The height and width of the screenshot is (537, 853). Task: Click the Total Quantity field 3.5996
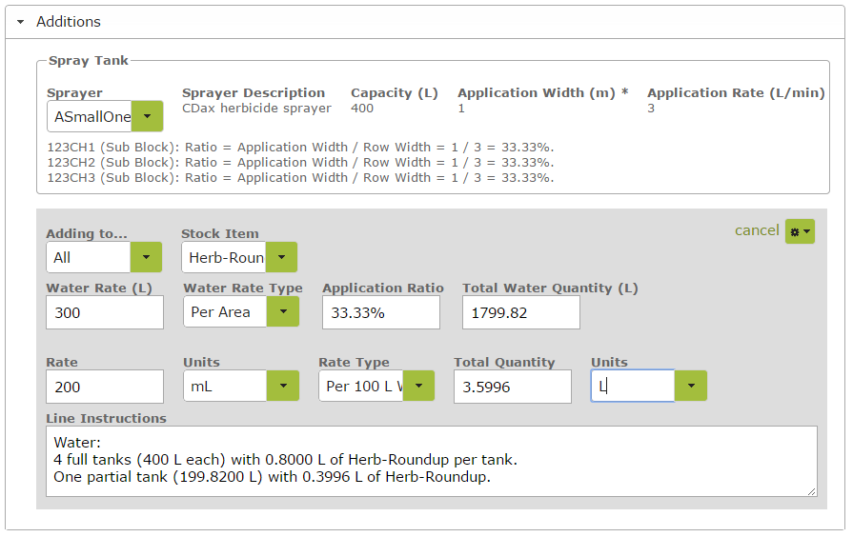(513, 387)
